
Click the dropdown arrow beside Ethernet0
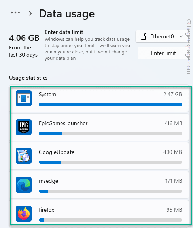click(181, 36)
